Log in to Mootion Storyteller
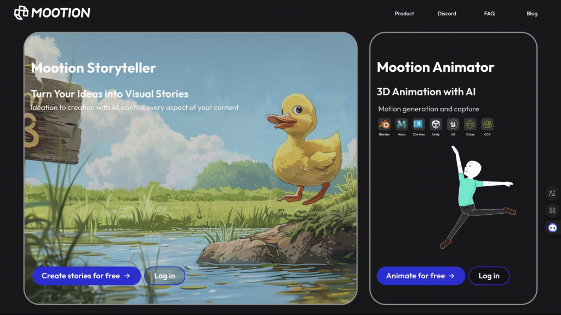This screenshot has width=561, height=315. [164, 276]
